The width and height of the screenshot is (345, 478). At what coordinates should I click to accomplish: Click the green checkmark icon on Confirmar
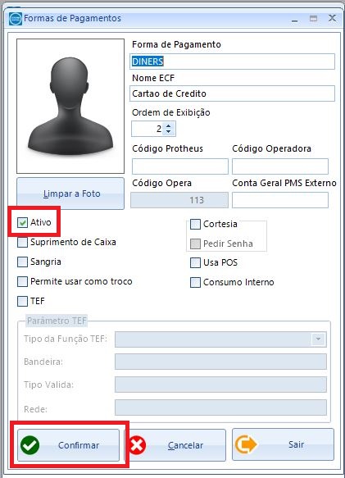30,445
